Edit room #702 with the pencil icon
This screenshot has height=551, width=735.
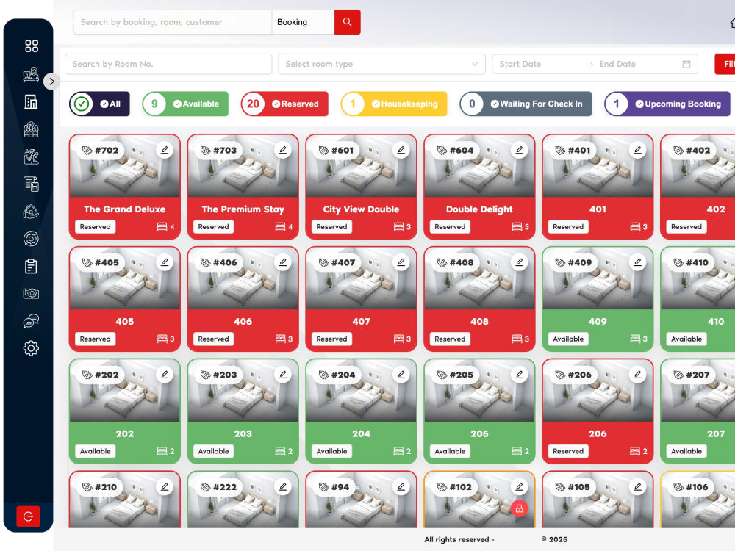[165, 150]
